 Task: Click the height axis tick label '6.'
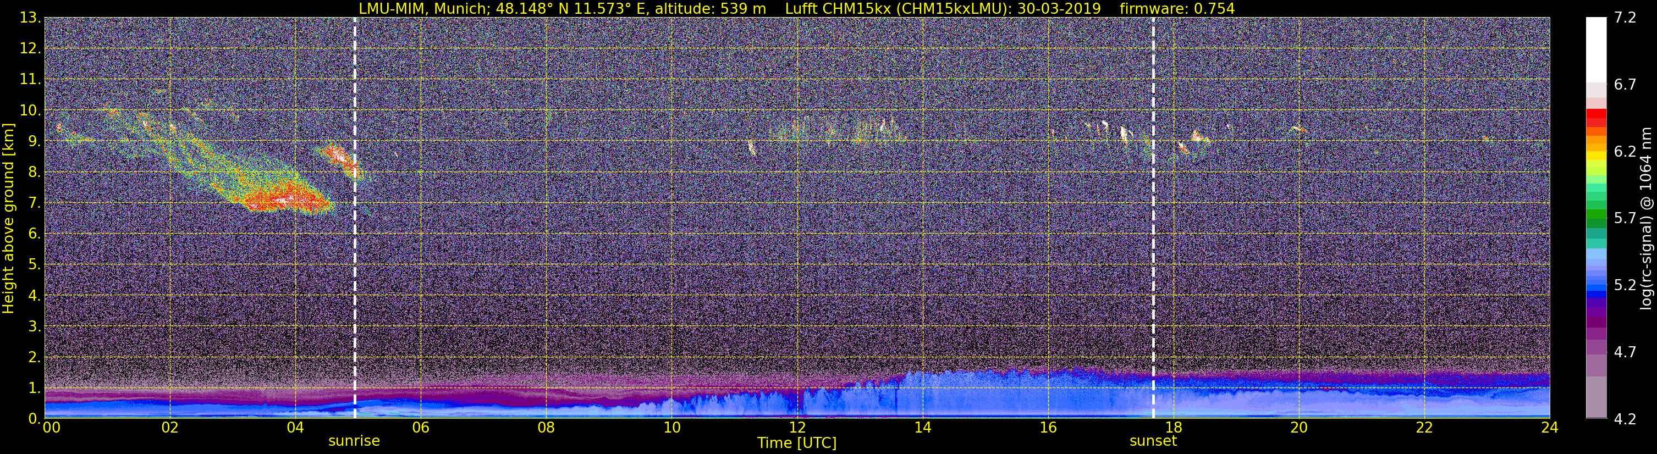[34, 234]
